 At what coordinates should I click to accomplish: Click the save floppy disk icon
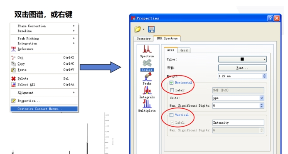tap(151, 29)
